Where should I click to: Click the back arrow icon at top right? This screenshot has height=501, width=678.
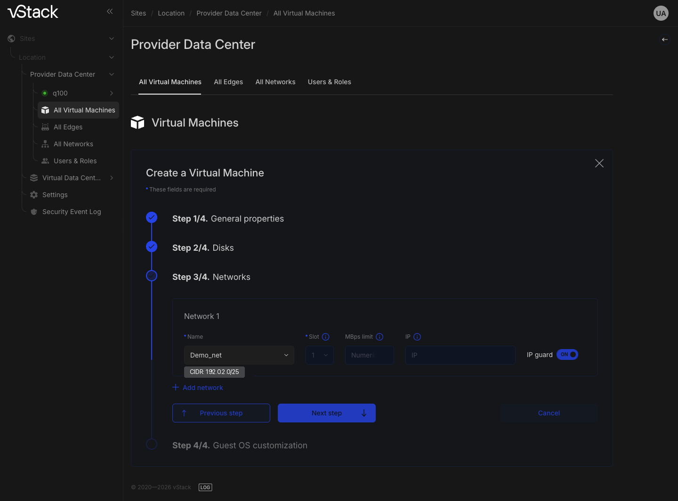click(665, 40)
